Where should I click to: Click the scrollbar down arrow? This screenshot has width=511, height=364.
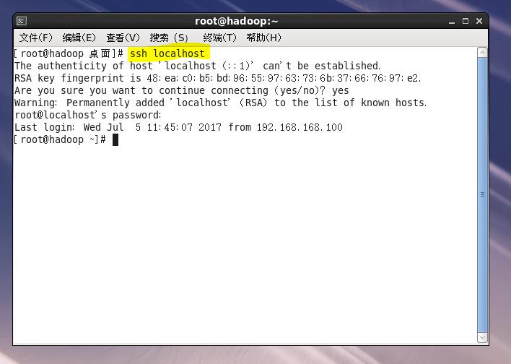coord(482,337)
